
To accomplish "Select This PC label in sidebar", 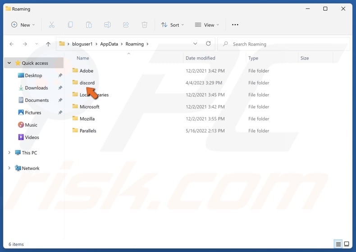I will [29, 153].
